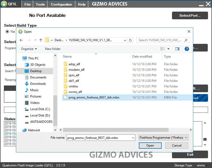This screenshot has width=212, height=168.
Task: Select the adsp_elf folder icon
Action: pyautogui.click(x=65, y=64)
